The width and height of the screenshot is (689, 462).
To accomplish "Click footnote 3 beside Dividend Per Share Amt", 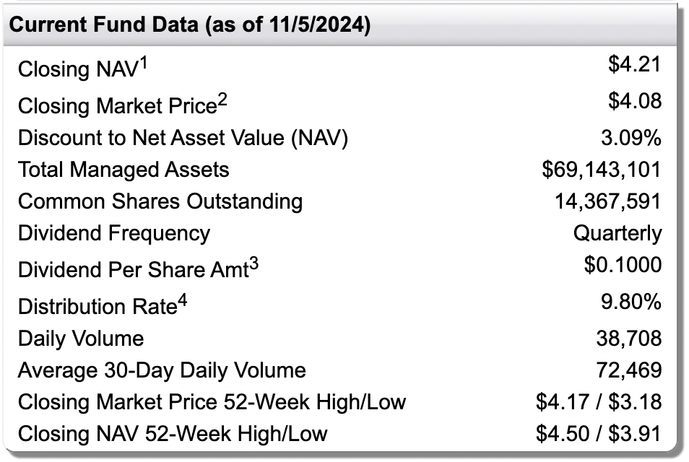I will [253, 265].
